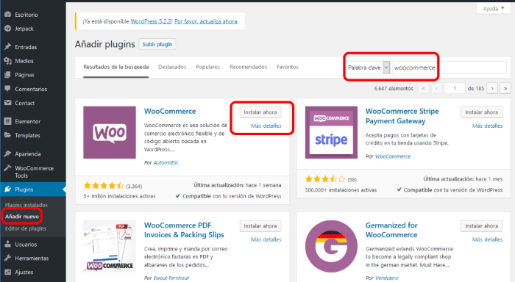This screenshot has width=515, height=282.
Task: Click the Ewout Fernhout author link
Action: pyautogui.click(x=171, y=278)
